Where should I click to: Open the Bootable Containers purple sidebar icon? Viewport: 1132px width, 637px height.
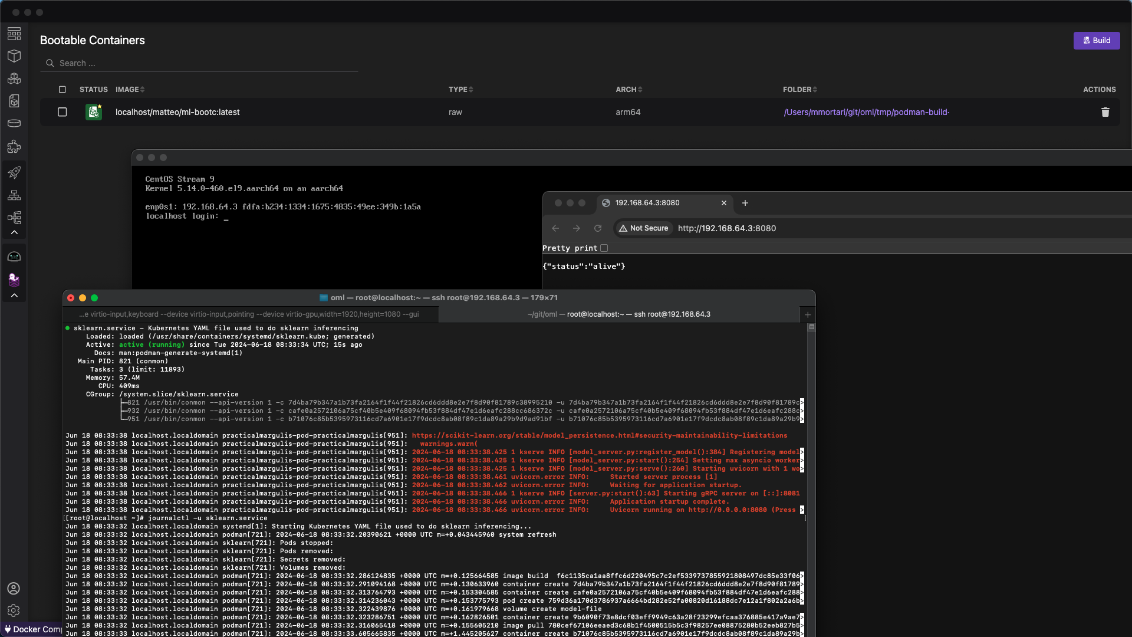coord(14,279)
